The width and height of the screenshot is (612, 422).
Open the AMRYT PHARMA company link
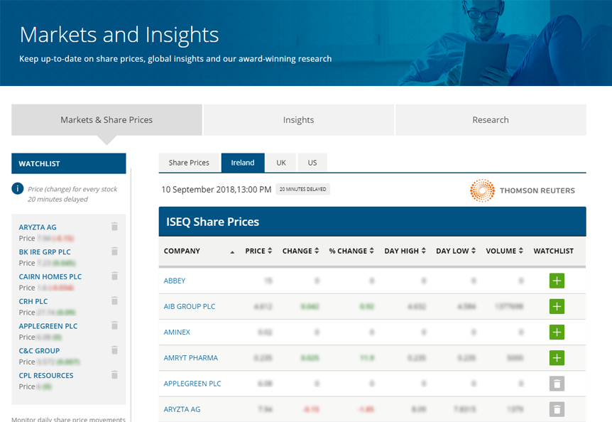tap(191, 358)
